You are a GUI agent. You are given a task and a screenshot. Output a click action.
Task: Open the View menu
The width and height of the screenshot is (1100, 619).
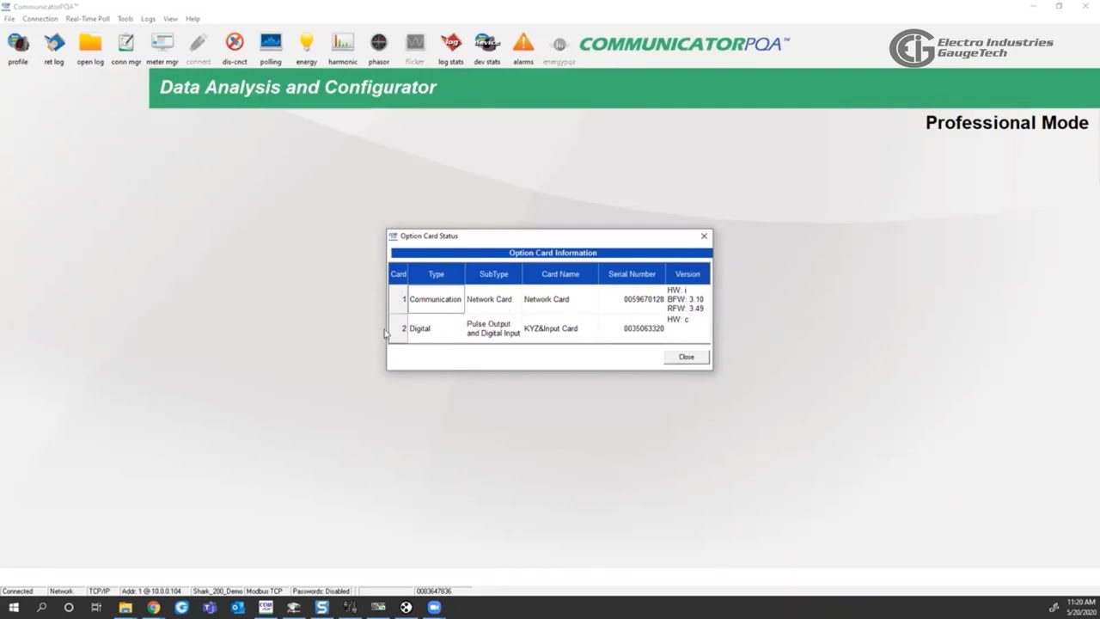[170, 19]
